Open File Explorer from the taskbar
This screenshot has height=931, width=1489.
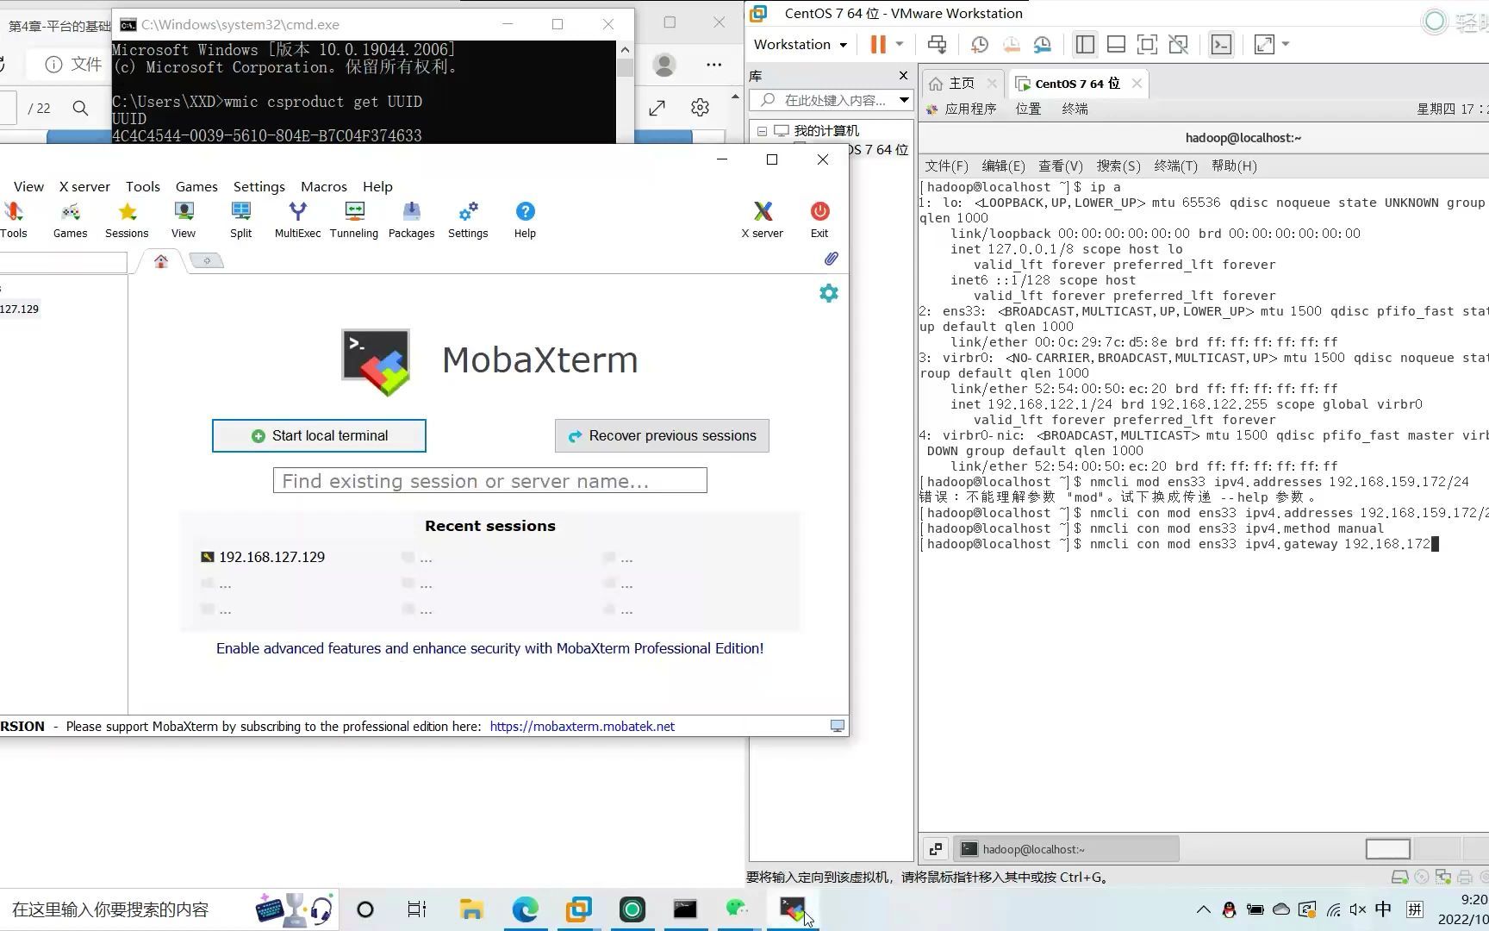471,909
